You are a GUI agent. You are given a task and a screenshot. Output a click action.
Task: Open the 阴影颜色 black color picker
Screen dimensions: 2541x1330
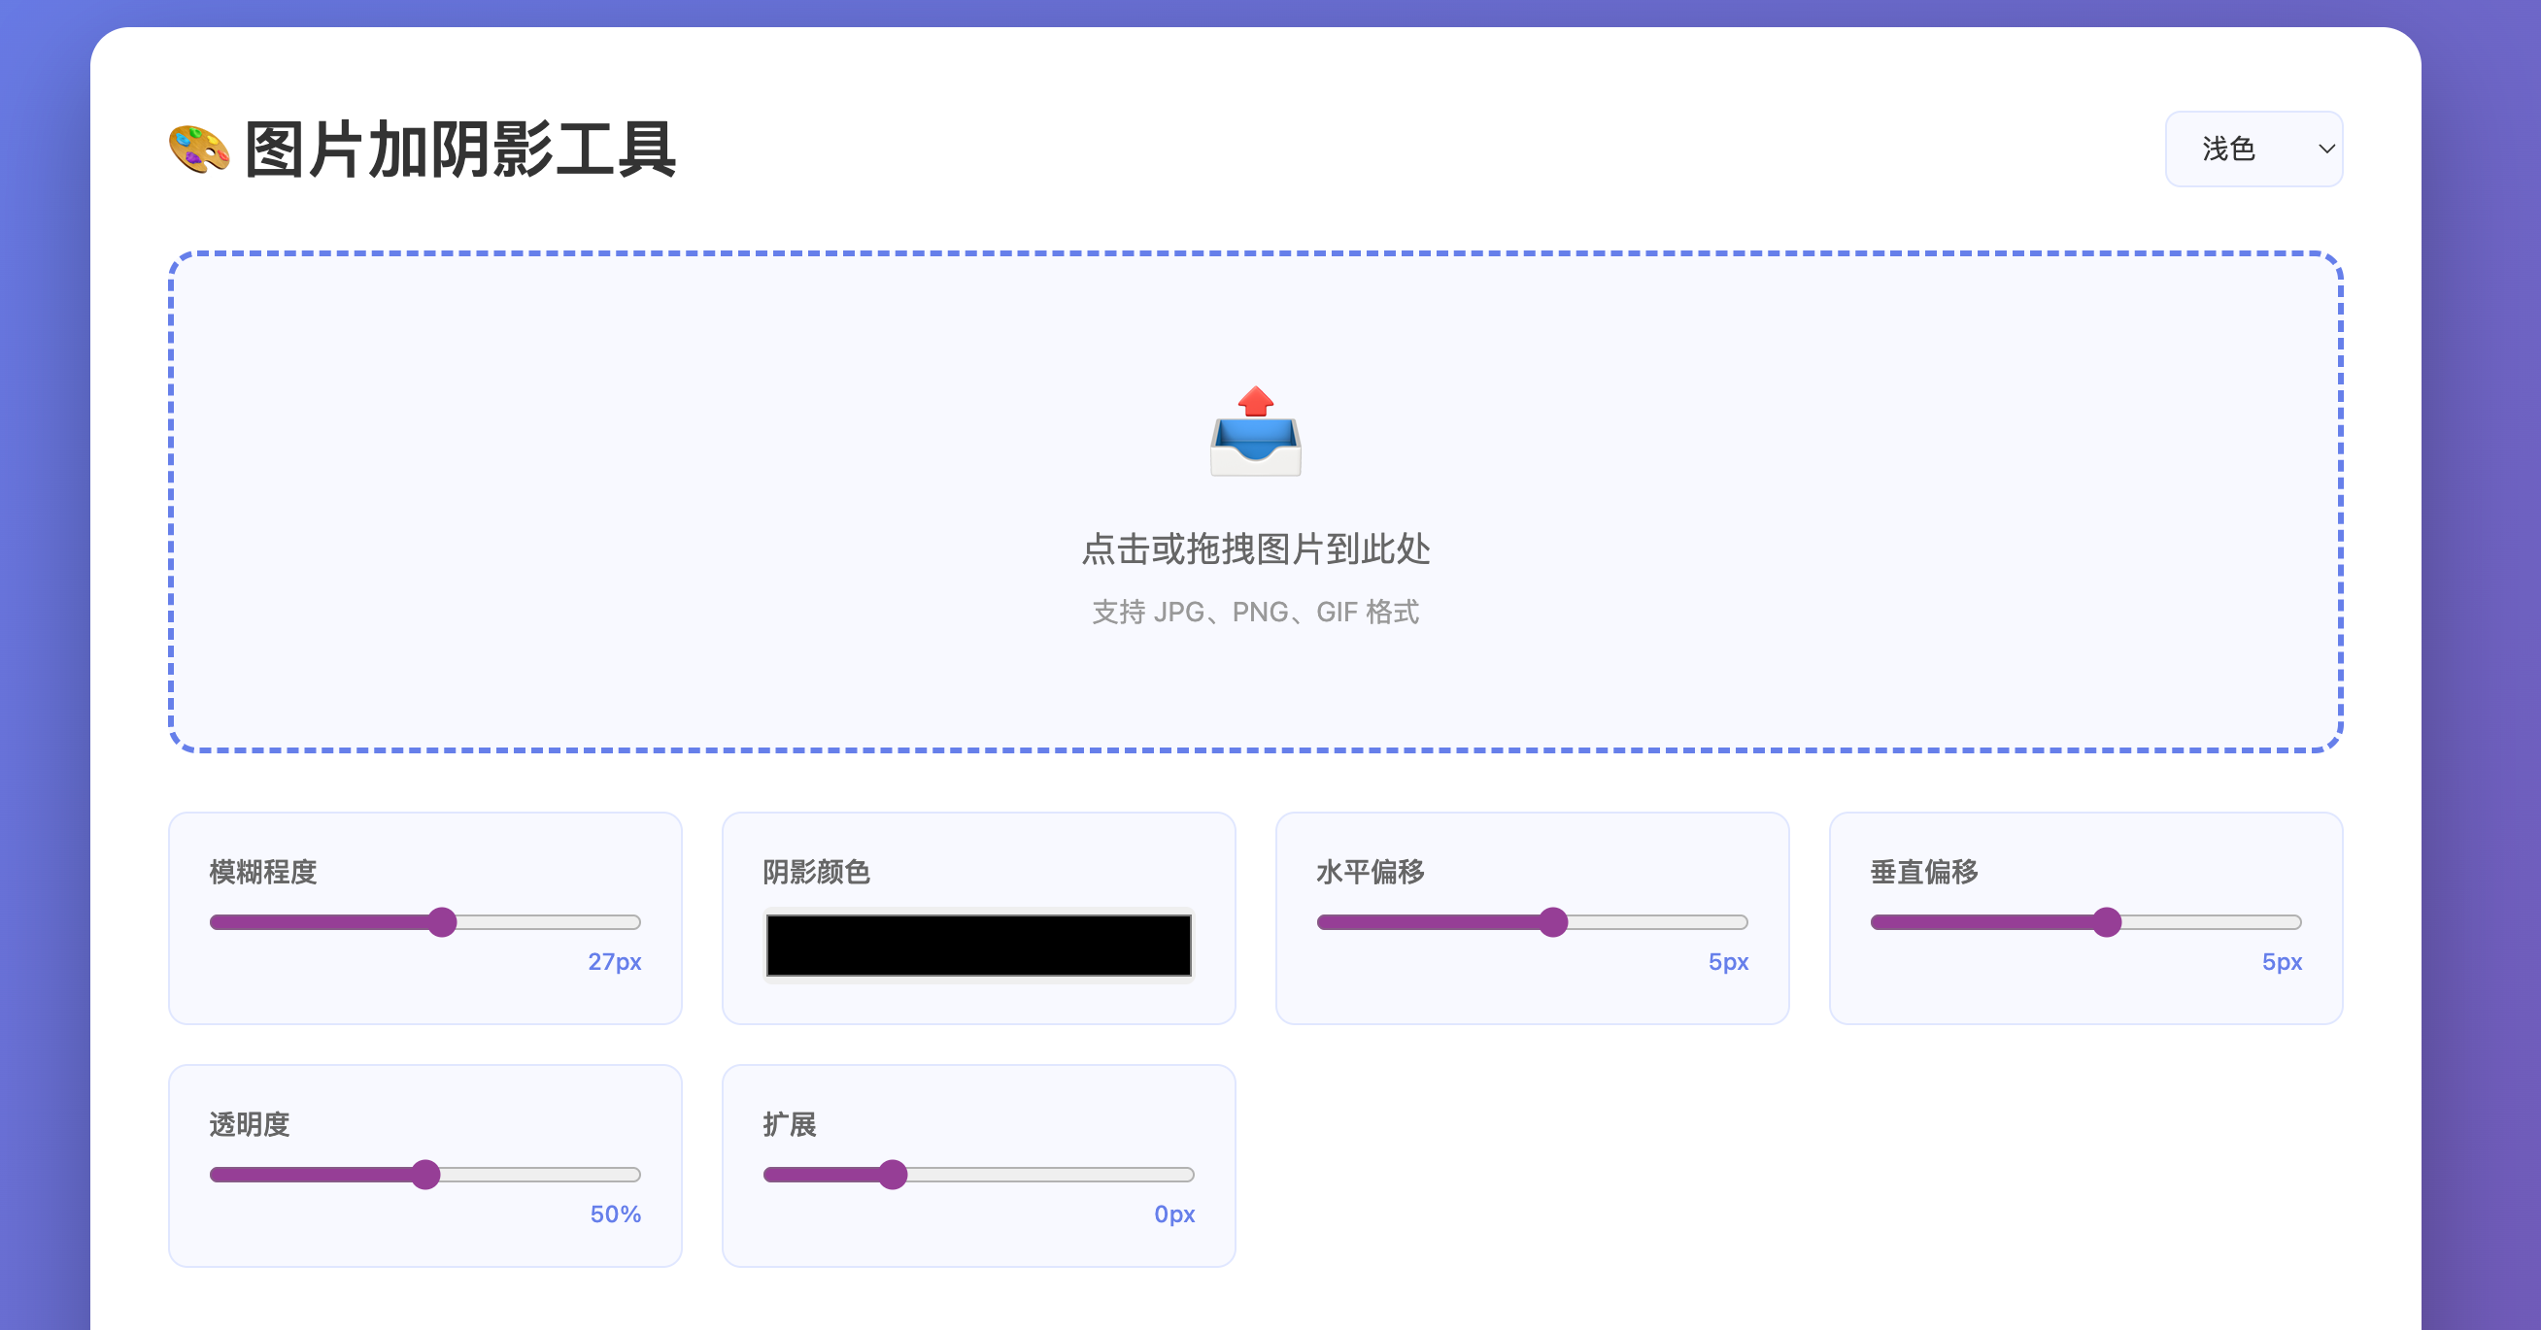coord(977,946)
